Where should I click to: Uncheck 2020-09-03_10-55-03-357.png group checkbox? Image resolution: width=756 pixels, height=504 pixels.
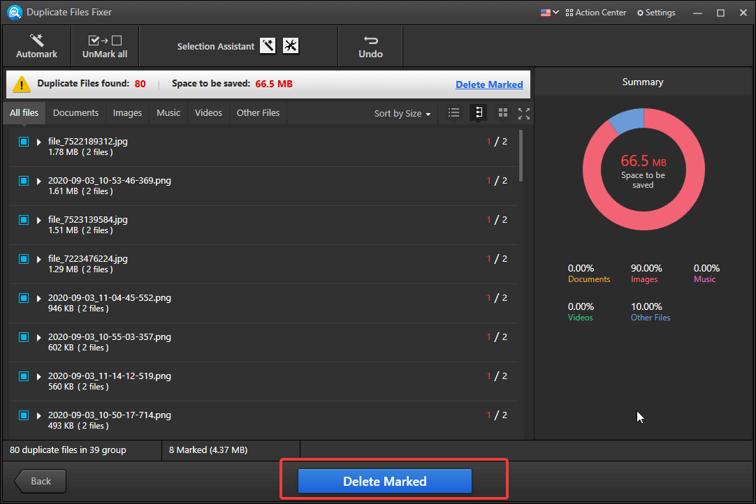pos(24,336)
